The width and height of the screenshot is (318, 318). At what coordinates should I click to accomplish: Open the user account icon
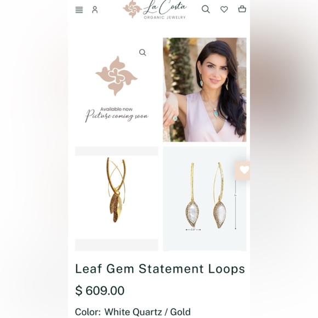tap(95, 9)
